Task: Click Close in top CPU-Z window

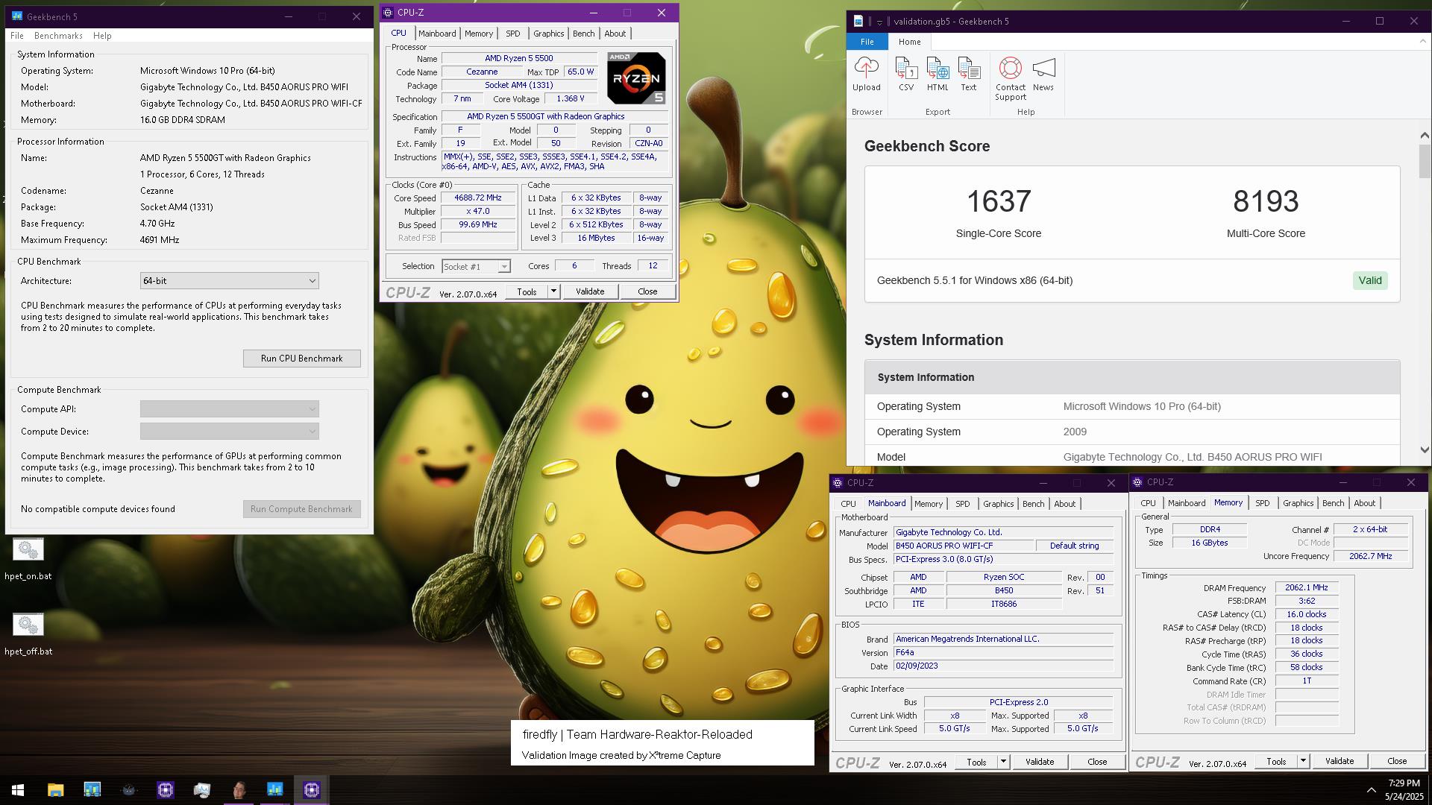Action: pos(647,292)
